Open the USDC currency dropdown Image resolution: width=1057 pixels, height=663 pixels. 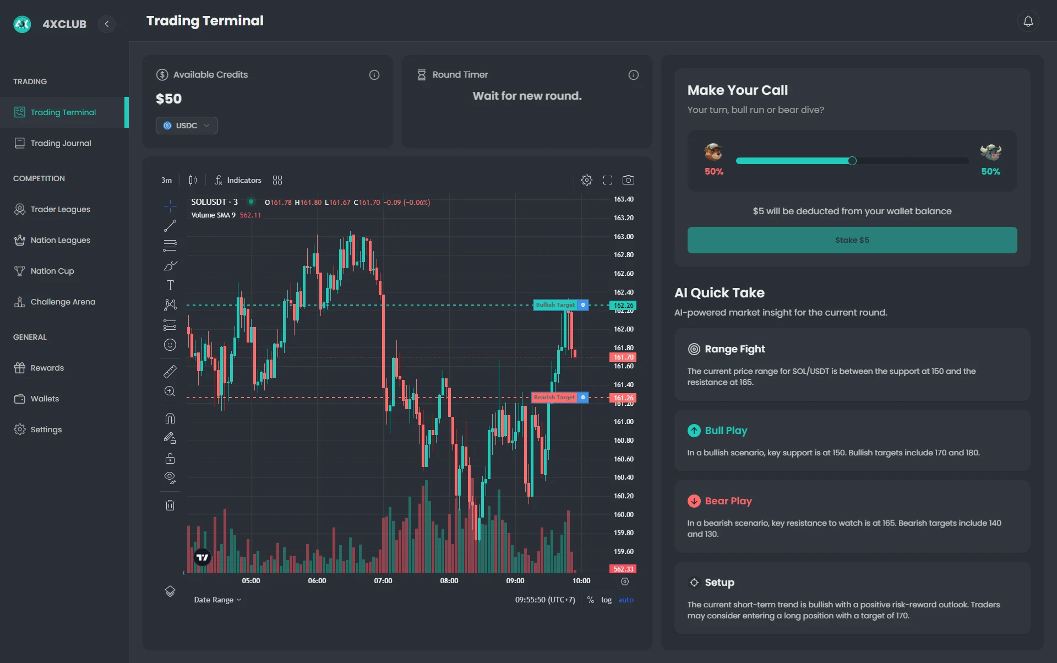point(187,126)
